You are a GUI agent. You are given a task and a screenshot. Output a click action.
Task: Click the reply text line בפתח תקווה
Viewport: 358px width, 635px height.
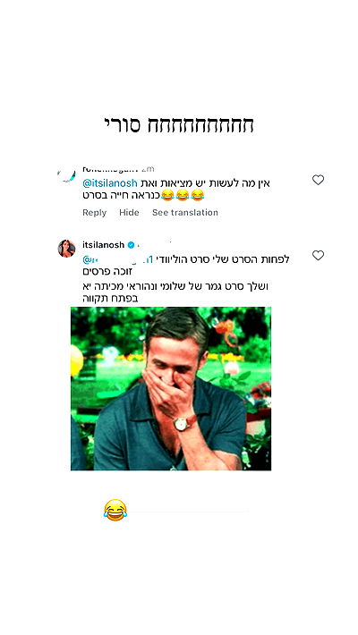tap(110, 299)
